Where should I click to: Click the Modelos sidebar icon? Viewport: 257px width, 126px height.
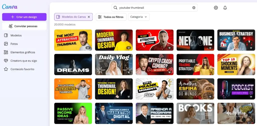coord(6,35)
